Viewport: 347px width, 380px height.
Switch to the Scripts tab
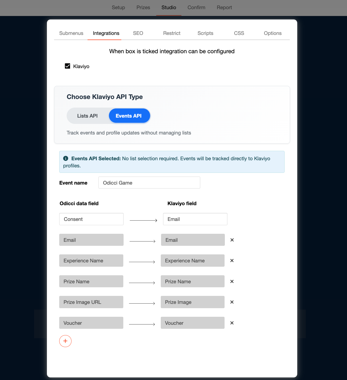click(205, 33)
